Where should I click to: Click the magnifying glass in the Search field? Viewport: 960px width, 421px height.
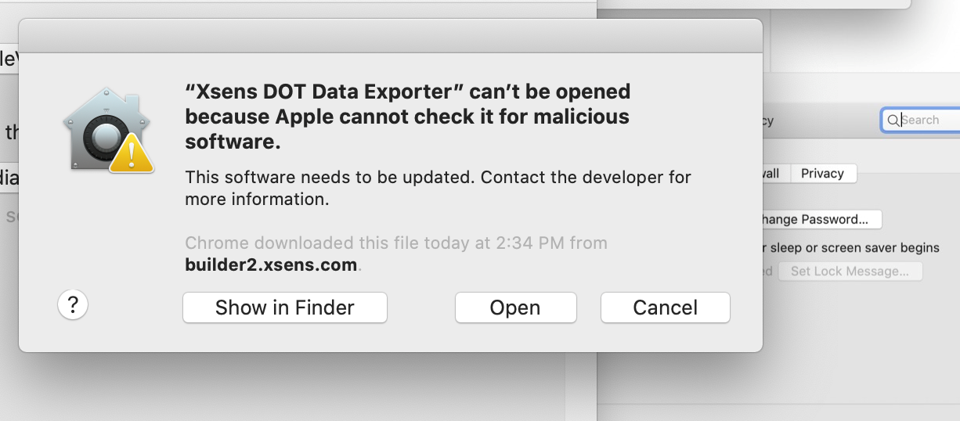click(x=892, y=120)
